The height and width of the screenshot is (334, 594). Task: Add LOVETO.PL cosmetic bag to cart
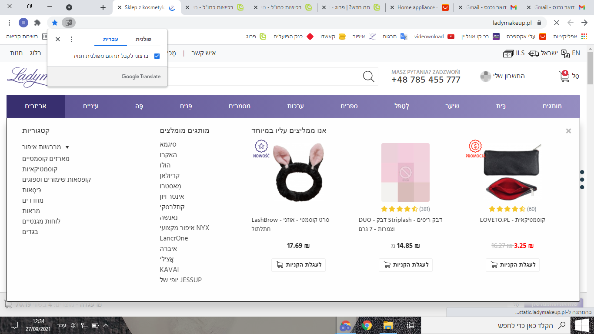[512, 264]
